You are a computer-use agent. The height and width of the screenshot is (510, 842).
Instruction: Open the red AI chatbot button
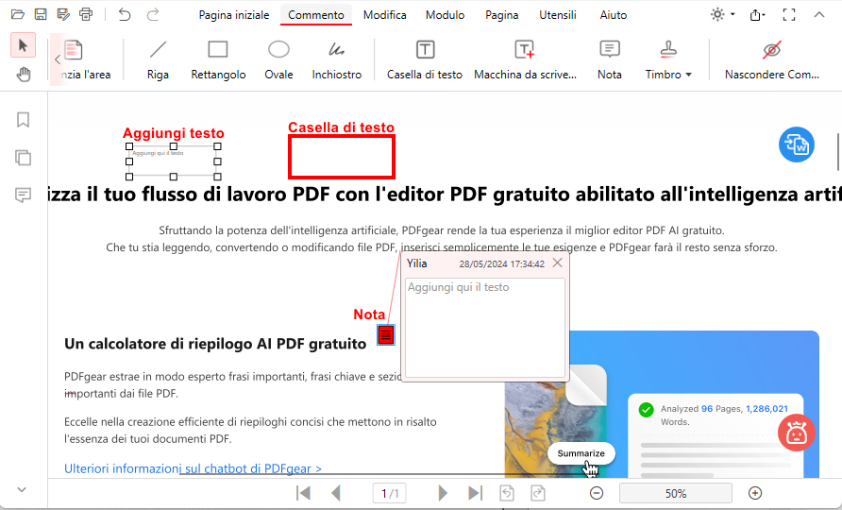pyautogui.click(x=797, y=433)
